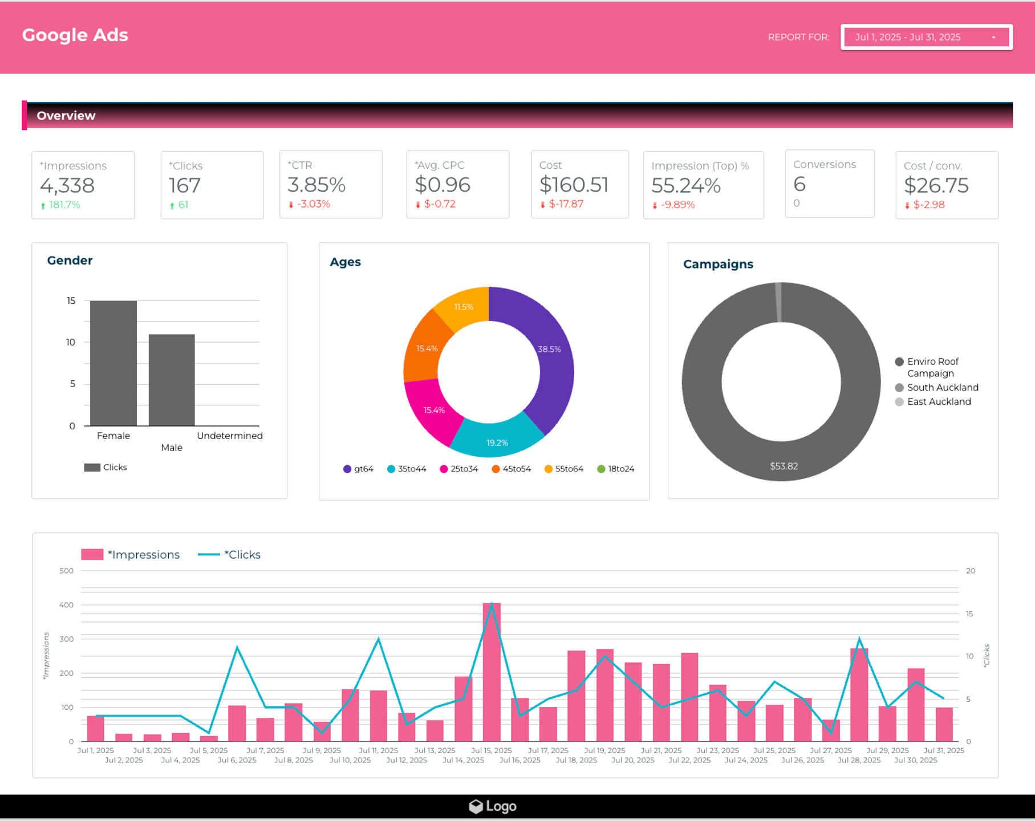Click the red down arrow beside -3.03%

(291, 205)
